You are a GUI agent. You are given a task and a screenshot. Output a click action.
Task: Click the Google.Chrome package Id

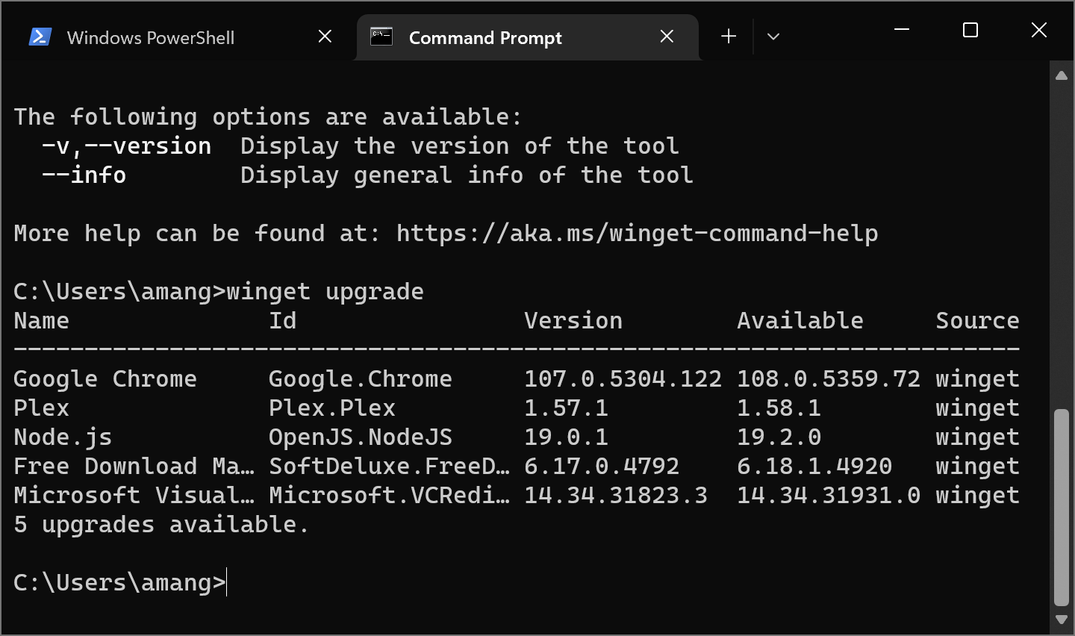click(360, 379)
